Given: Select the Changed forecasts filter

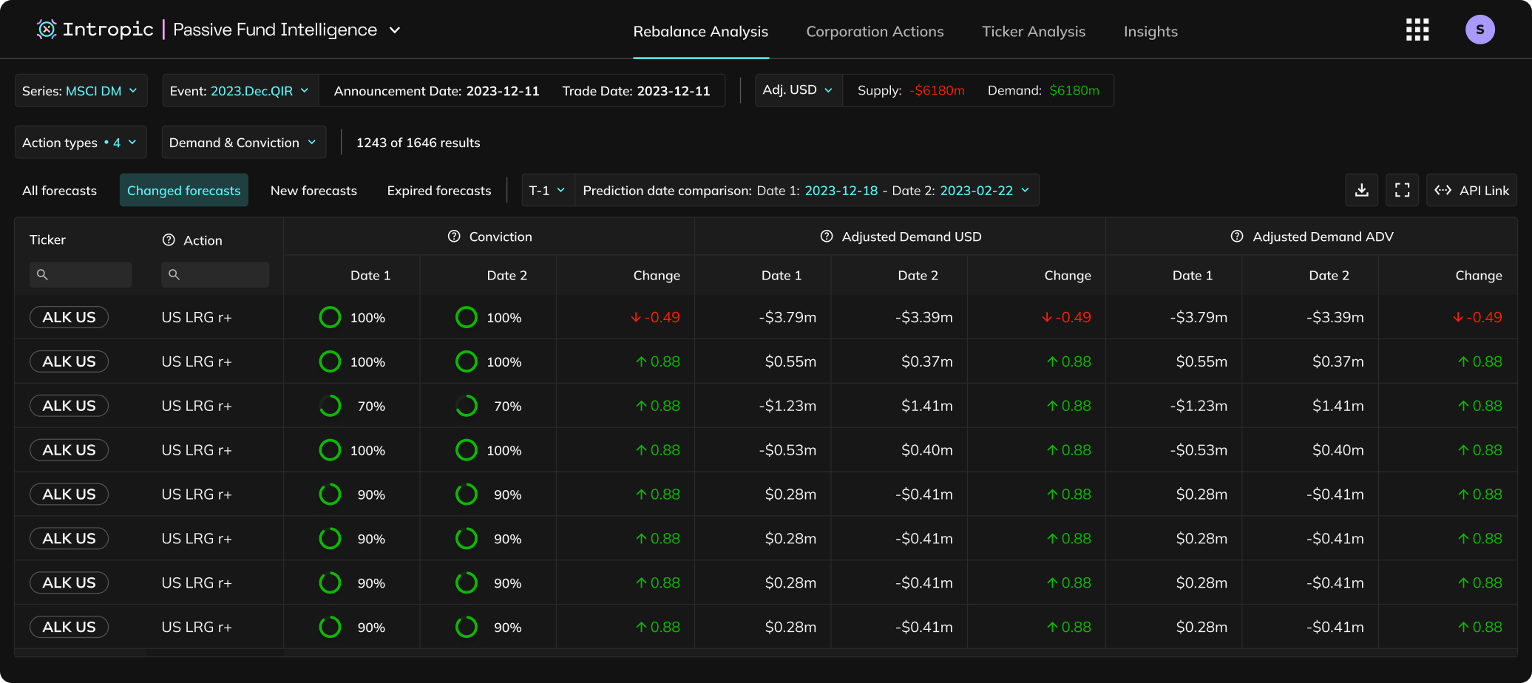Looking at the screenshot, I should point(183,191).
